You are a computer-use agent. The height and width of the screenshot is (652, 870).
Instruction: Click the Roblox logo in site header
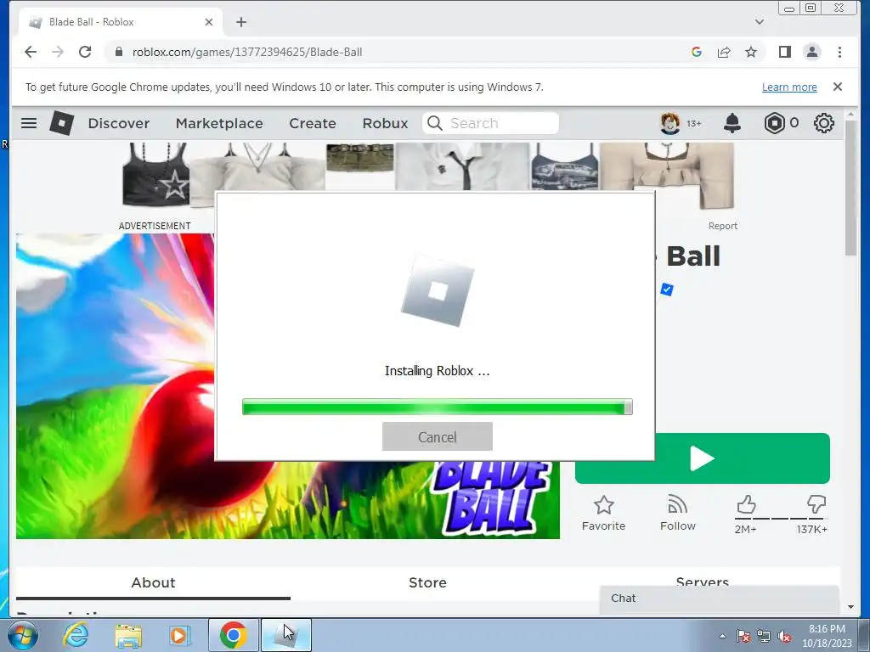pyautogui.click(x=61, y=123)
